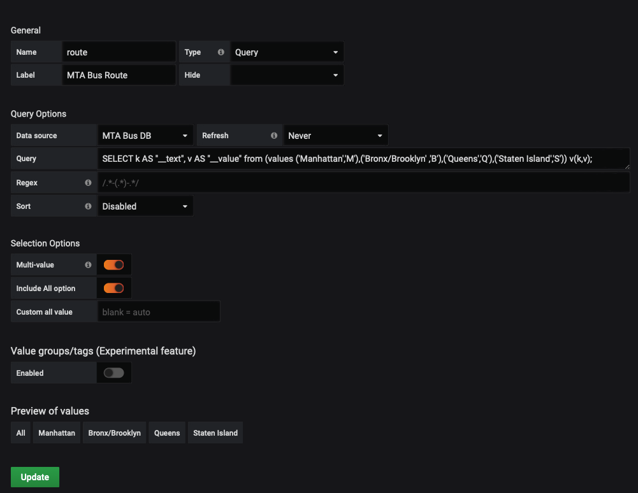The width and height of the screenshot is (638, 493).
Task: Enable the Value groups/tags toggle
Action: [x=114, y=373]
